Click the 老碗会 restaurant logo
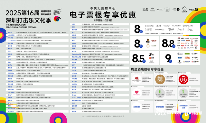206x123 pixels. (x=154, y=41)
